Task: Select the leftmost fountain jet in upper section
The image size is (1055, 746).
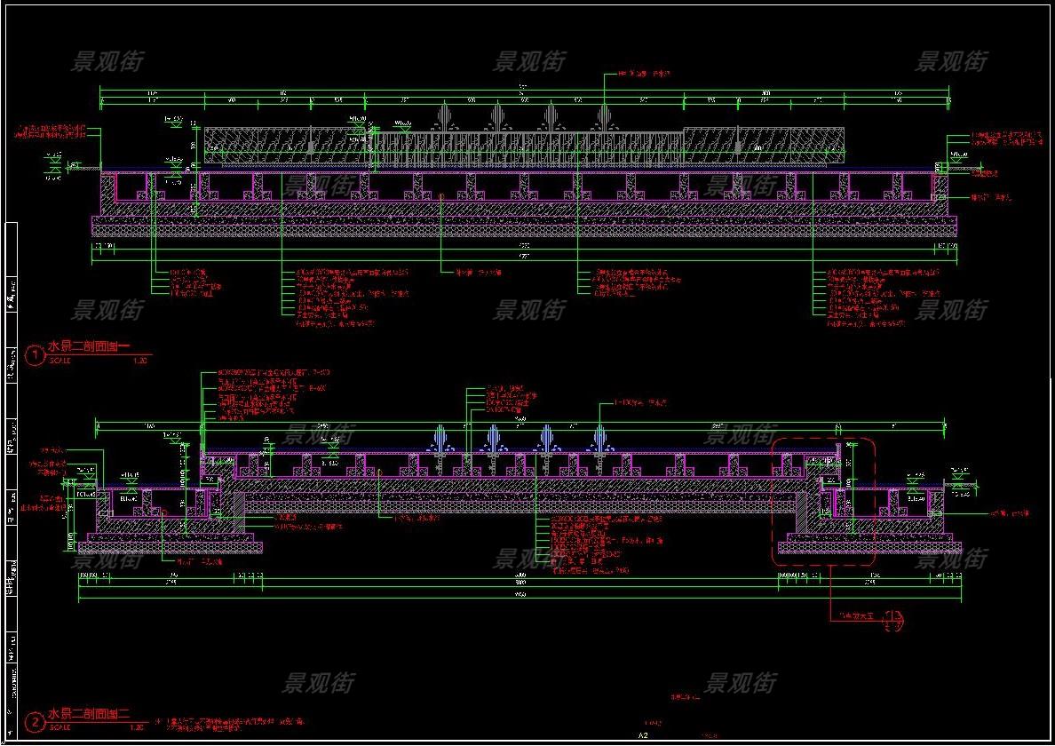Action: point(445,116)
